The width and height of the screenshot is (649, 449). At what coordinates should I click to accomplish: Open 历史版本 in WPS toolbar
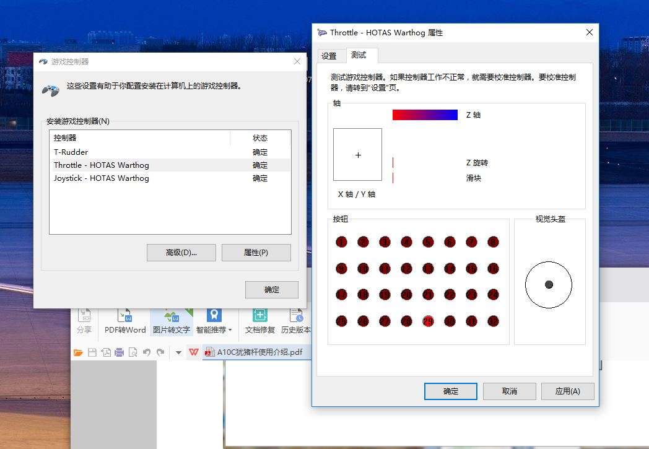[x=295, y=321]
